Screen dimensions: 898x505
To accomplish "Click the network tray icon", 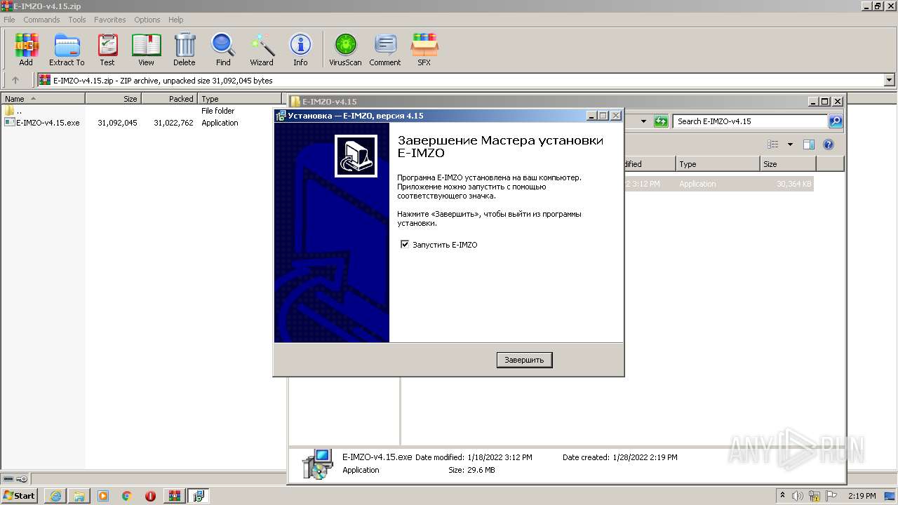I will coord(815,496).
